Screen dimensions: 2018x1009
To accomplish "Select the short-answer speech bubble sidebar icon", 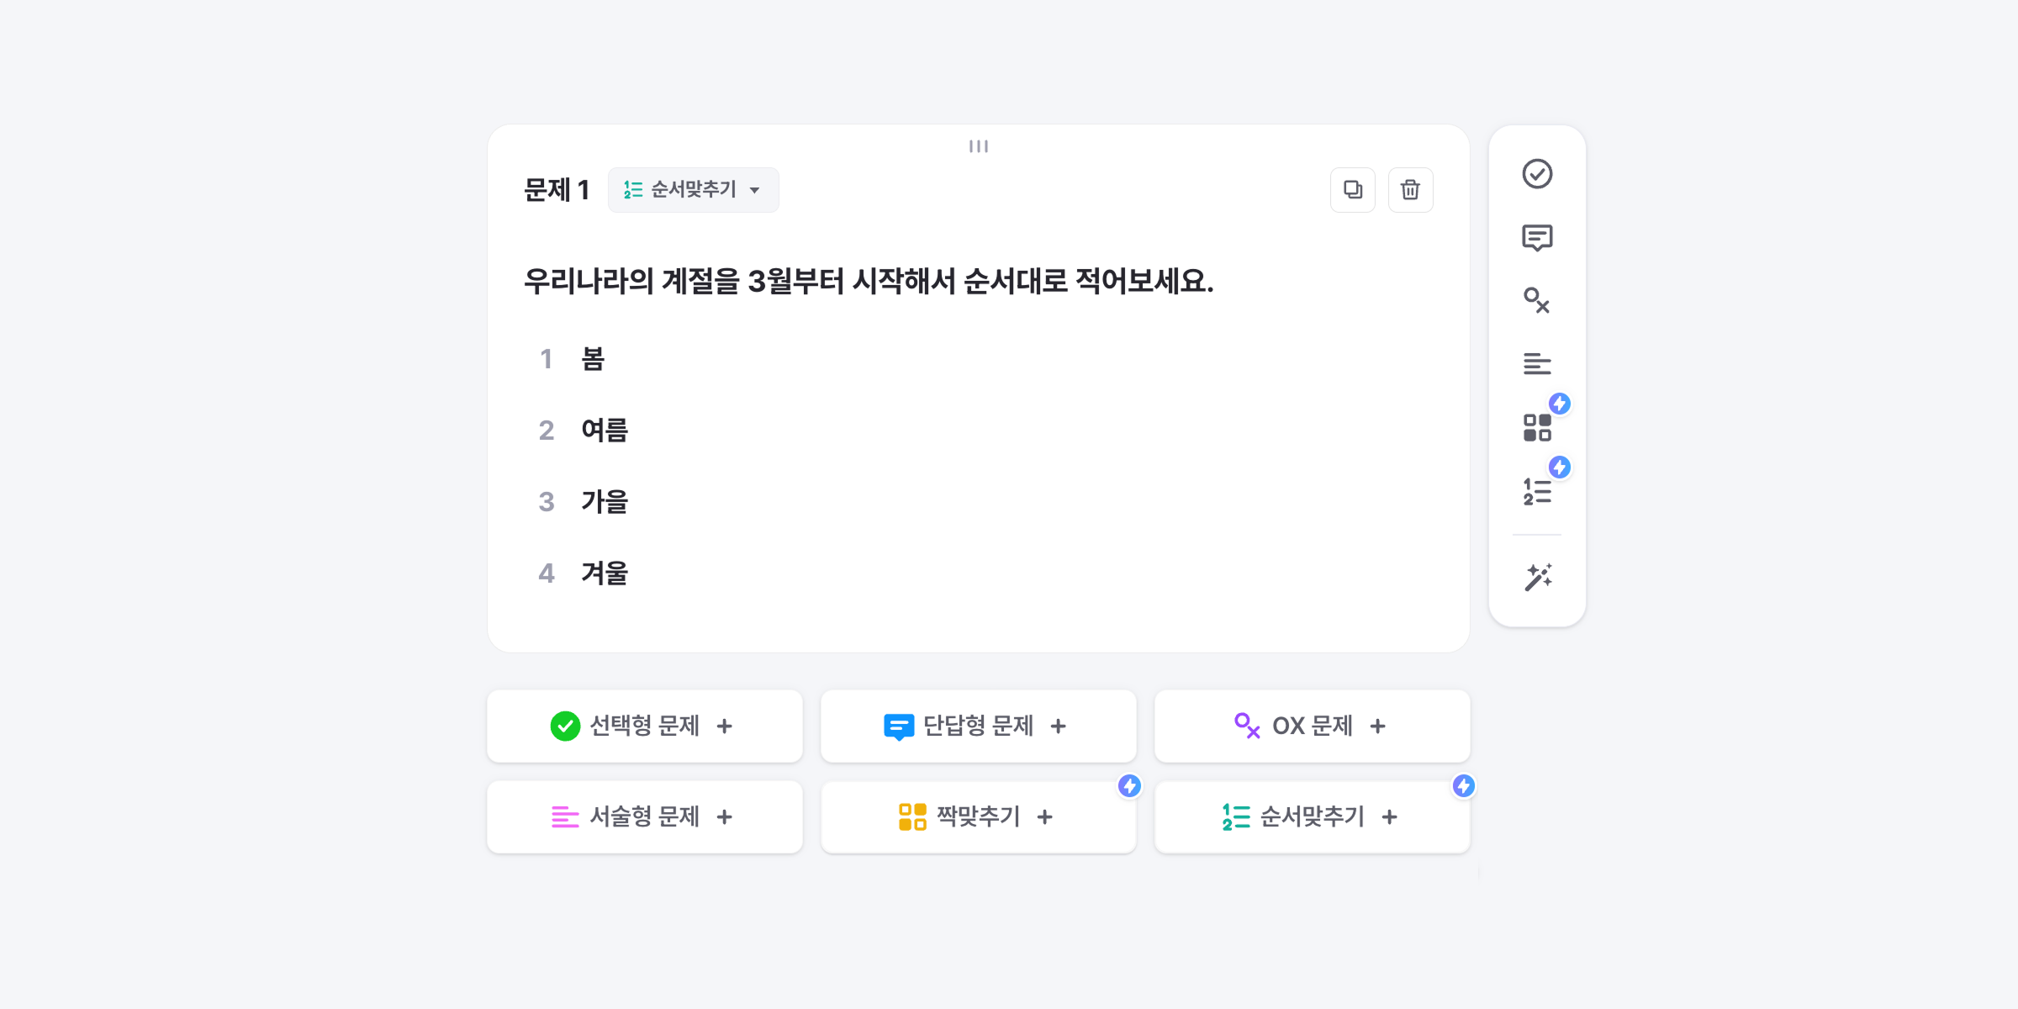I will tap(1537, 238).
